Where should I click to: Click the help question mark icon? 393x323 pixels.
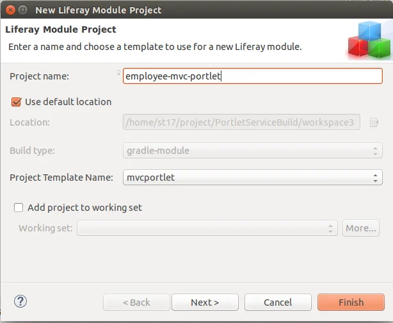pyautogui.click(x=20, y=301)
